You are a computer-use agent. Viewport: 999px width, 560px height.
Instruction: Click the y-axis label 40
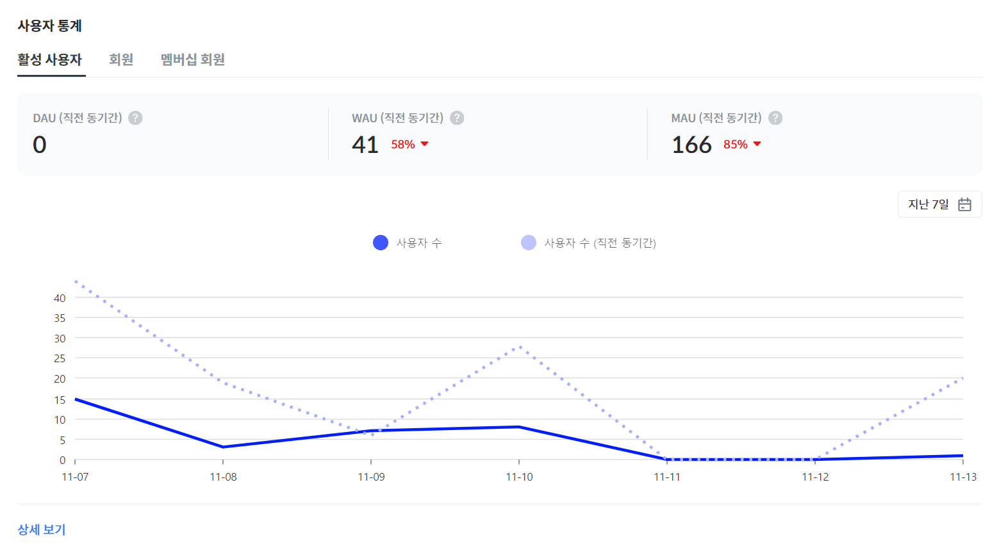tap(60, 298)
